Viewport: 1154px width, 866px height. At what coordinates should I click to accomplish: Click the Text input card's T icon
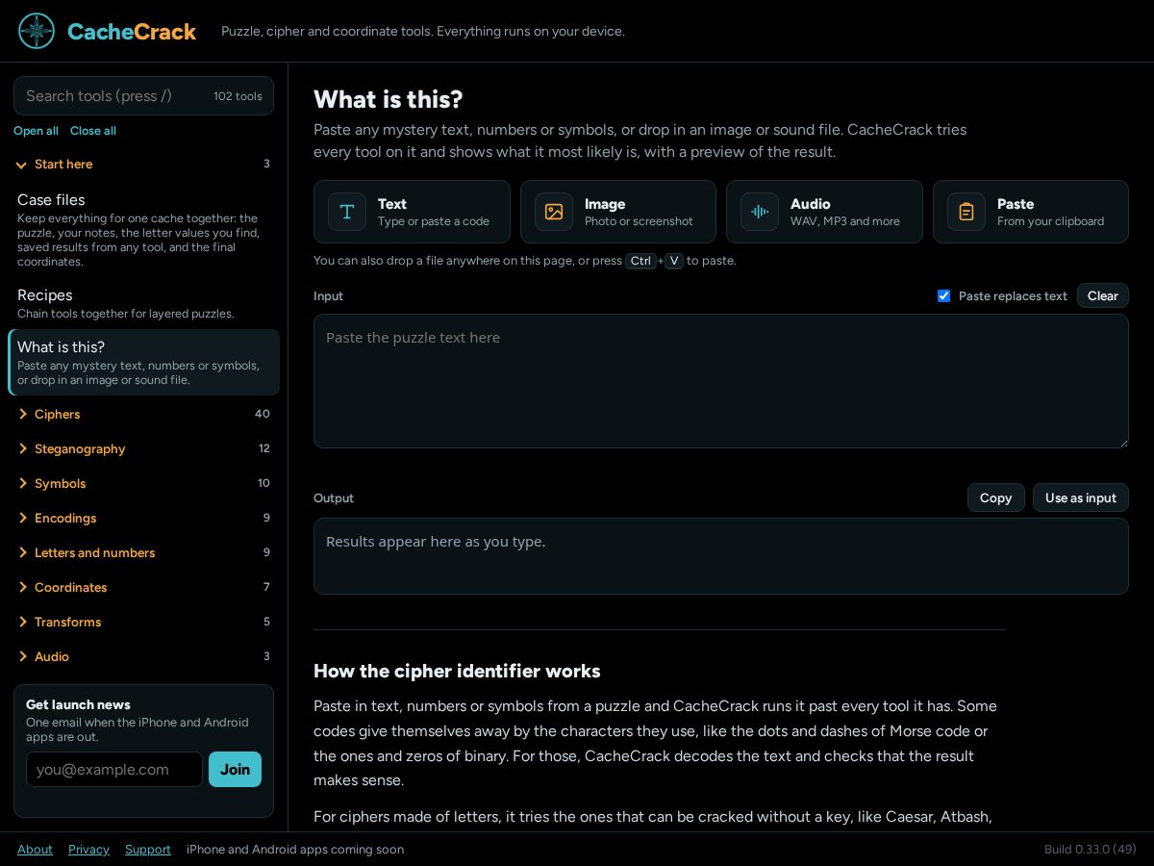347,212
